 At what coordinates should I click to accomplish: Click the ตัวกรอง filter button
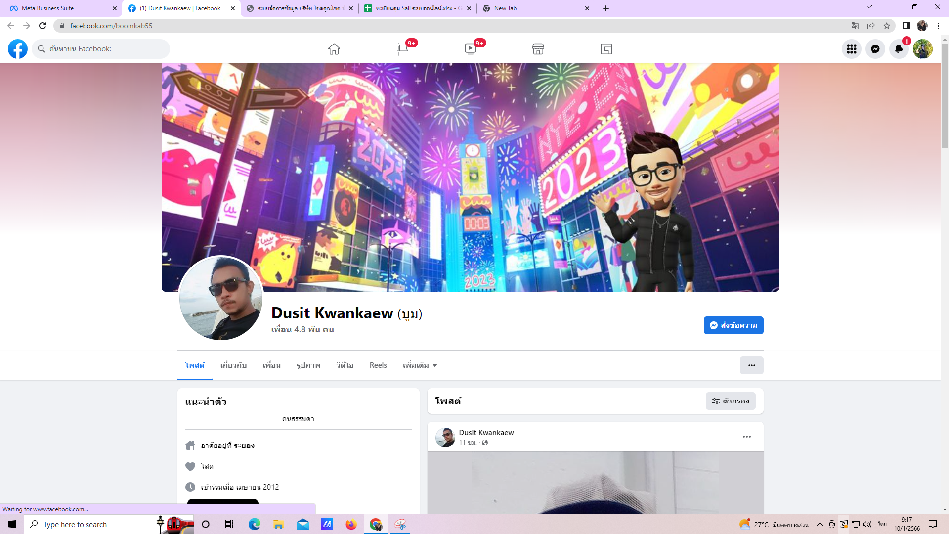click(730, 401)
